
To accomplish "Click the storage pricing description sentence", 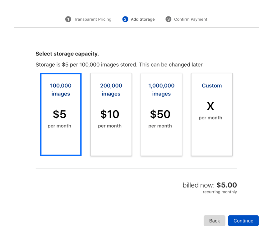I will [x=120, y=65].
